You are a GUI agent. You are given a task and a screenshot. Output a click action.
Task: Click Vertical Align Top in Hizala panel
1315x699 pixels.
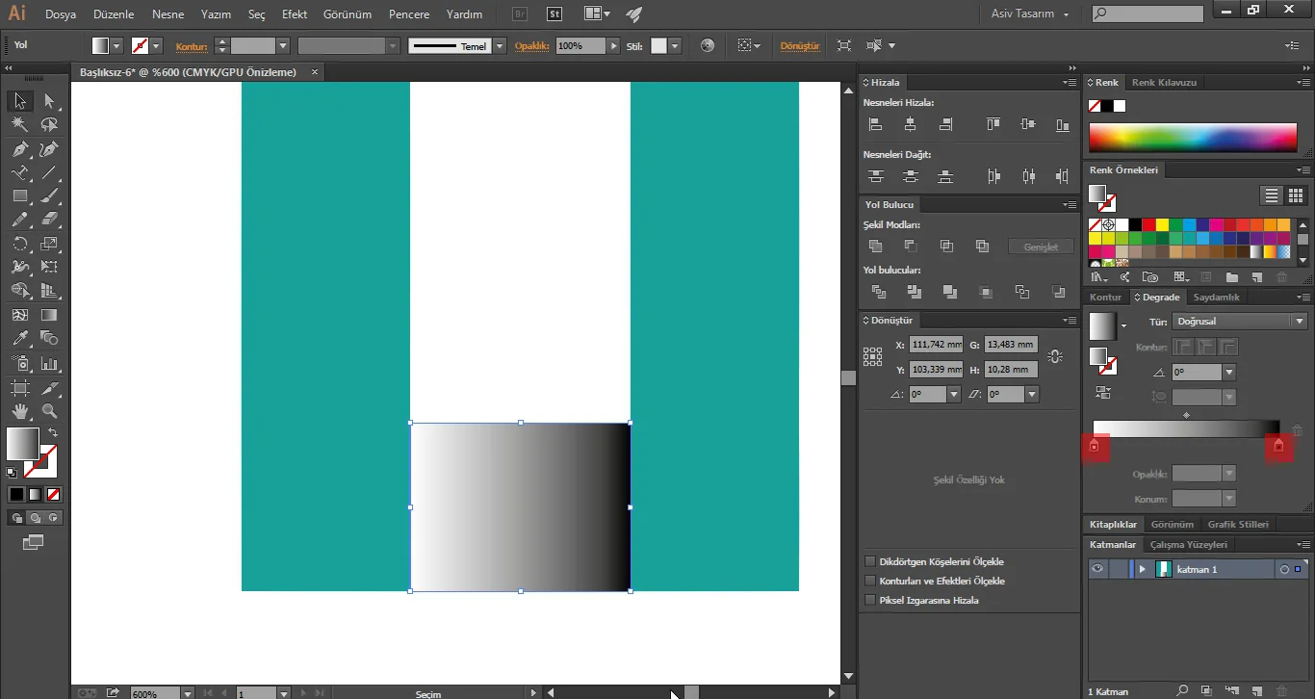[993, 124]
